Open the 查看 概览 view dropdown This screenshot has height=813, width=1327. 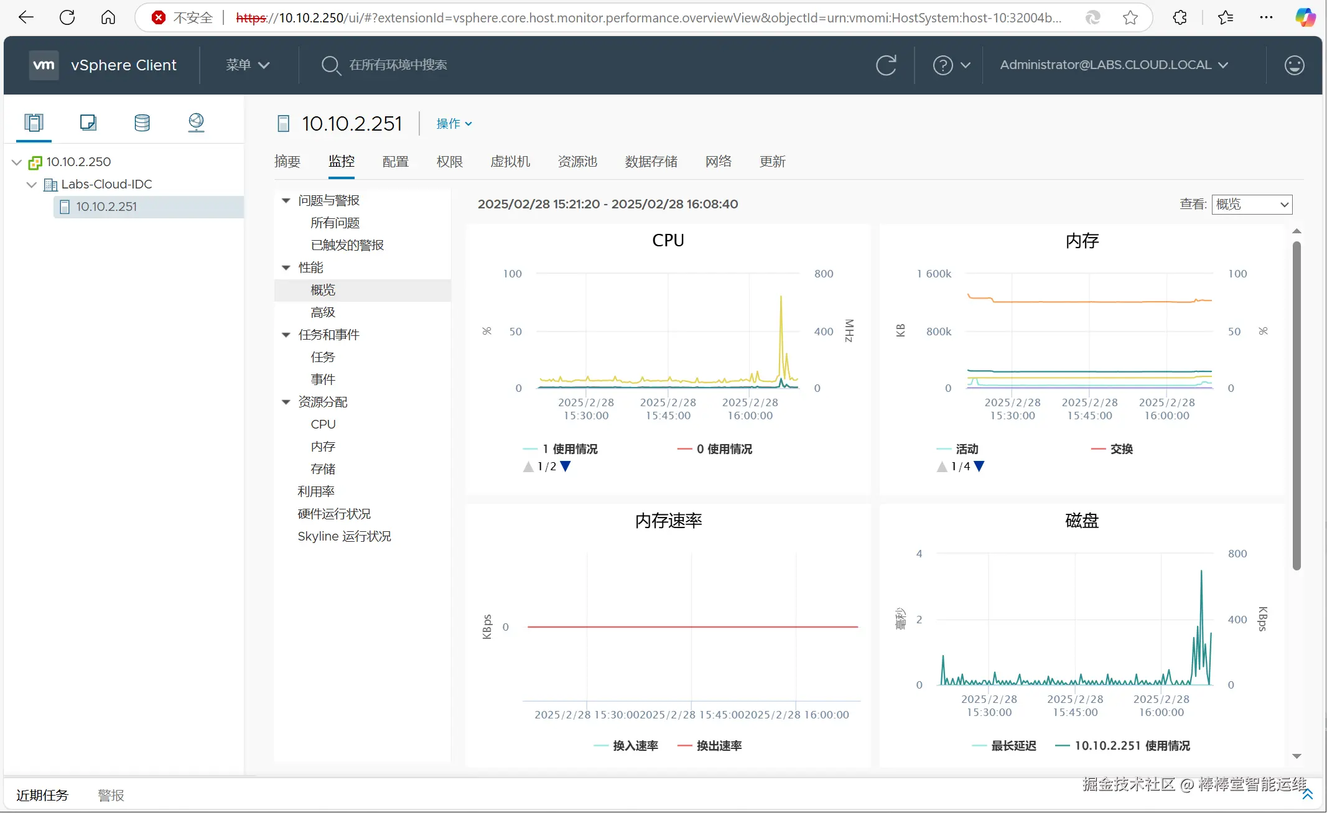tap(1251, 205)
